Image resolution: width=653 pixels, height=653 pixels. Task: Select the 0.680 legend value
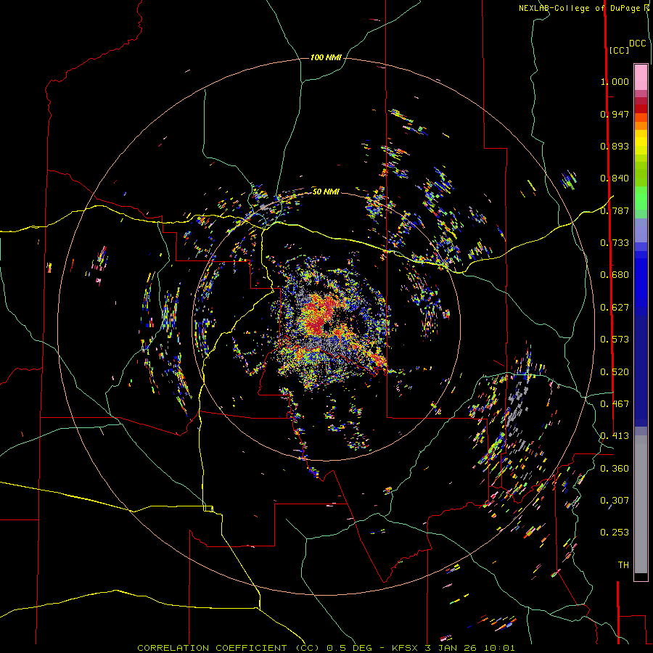point(615,275)
